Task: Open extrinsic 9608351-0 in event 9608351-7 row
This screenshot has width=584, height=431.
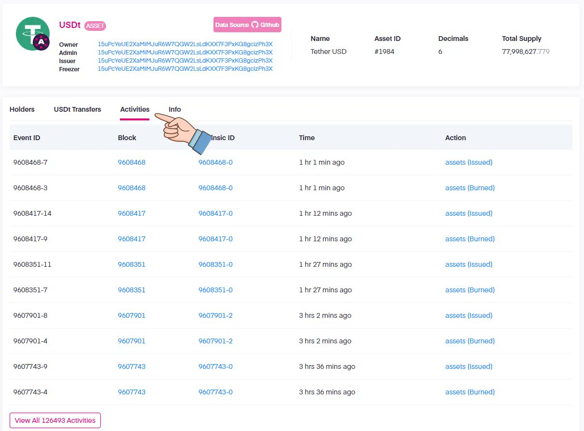Action: pyautogui.click(x=215, y=290)
